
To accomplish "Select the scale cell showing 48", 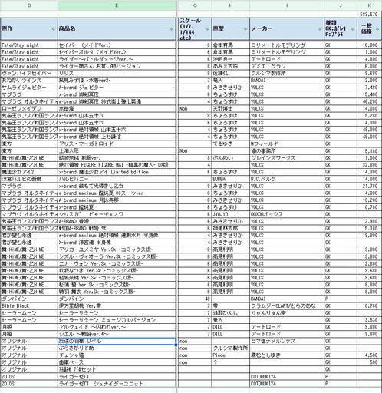I will point(195,299).
